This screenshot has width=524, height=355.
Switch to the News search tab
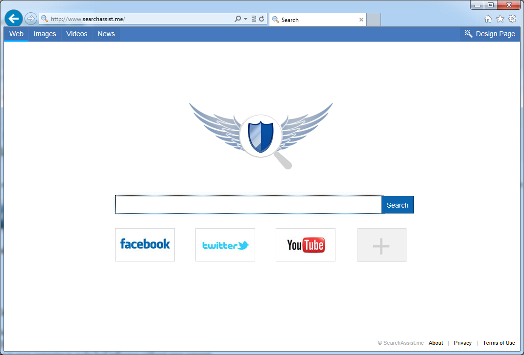pos(106,34)
